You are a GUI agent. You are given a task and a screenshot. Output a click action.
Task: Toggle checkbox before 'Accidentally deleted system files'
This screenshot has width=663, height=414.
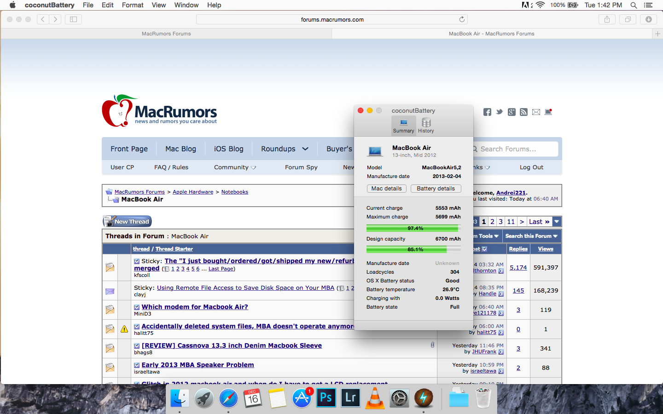tap(137, 326)
